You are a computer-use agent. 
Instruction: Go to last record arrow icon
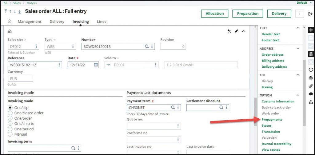pos(19,11)
